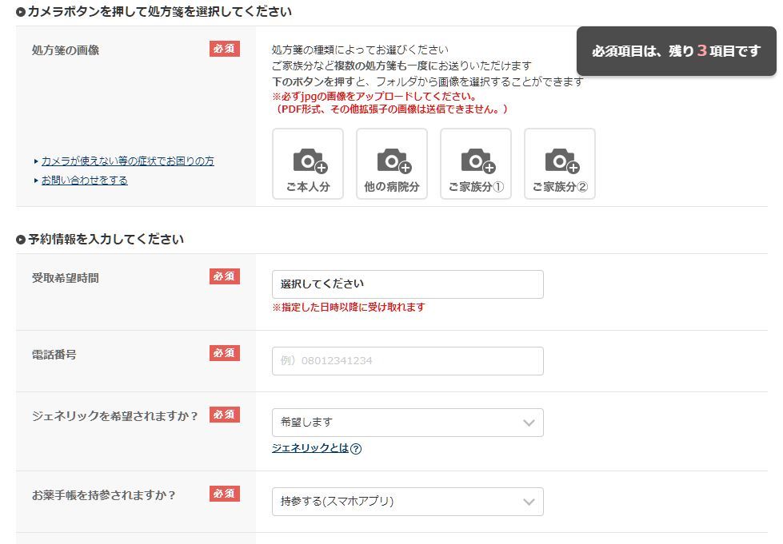The width and height of the screenshot is (783, 544).
Task: Focus the 電話番号 input field
Action: coord(407,361)
